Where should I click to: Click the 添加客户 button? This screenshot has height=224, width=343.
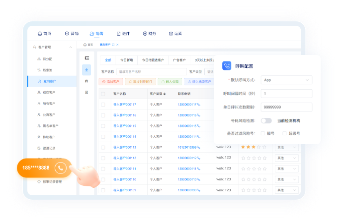[x=111, y=82]
